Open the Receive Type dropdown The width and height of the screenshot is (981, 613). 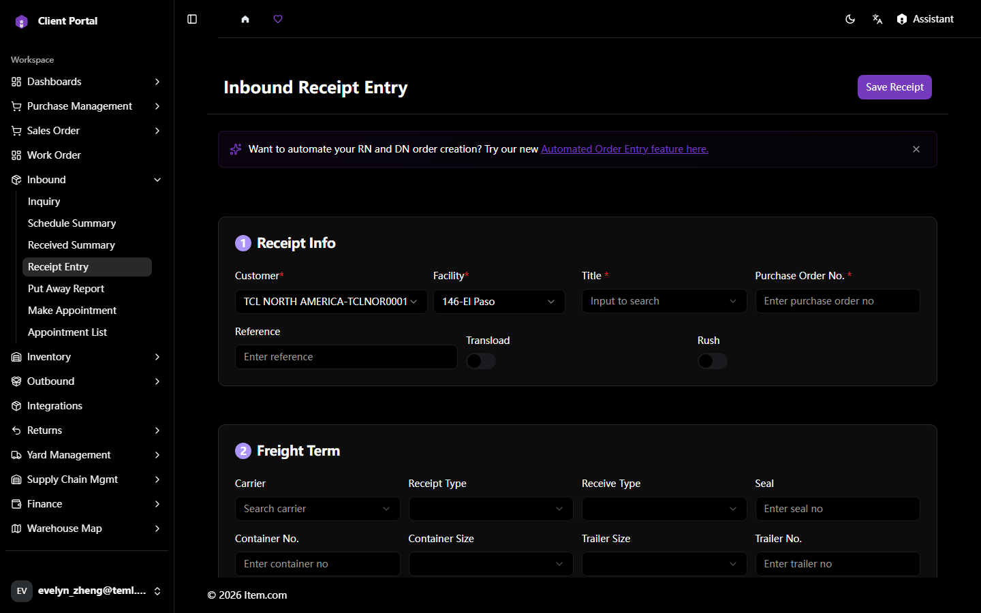click(664, 509)
